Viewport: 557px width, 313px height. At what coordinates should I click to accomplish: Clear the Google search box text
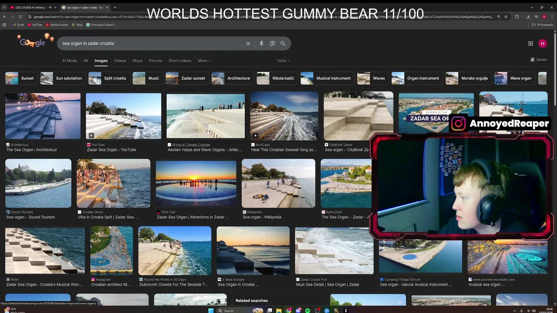pyautogui.click(x=248, y=43)
